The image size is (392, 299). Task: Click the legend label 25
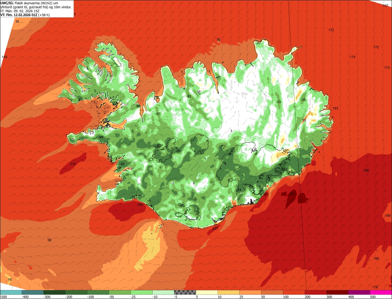pyautogui.click(x=242, y=297)
